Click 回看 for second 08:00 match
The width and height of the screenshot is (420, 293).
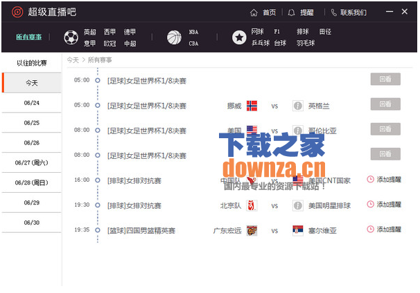click(x=385, y=154)
